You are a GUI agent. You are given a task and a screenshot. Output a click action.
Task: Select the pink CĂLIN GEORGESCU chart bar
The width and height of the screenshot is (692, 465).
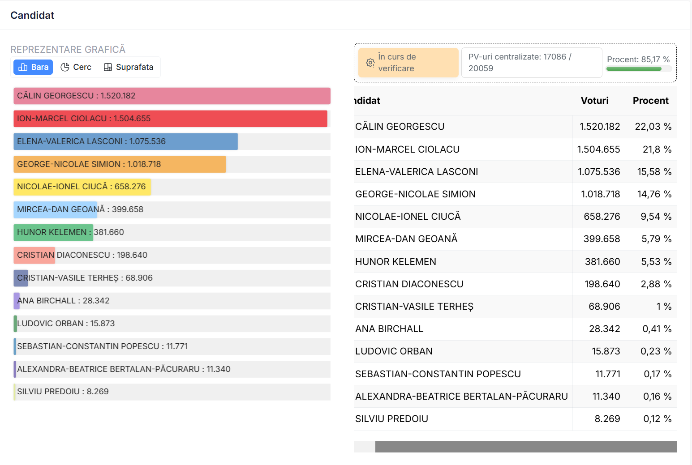point(172,96)
